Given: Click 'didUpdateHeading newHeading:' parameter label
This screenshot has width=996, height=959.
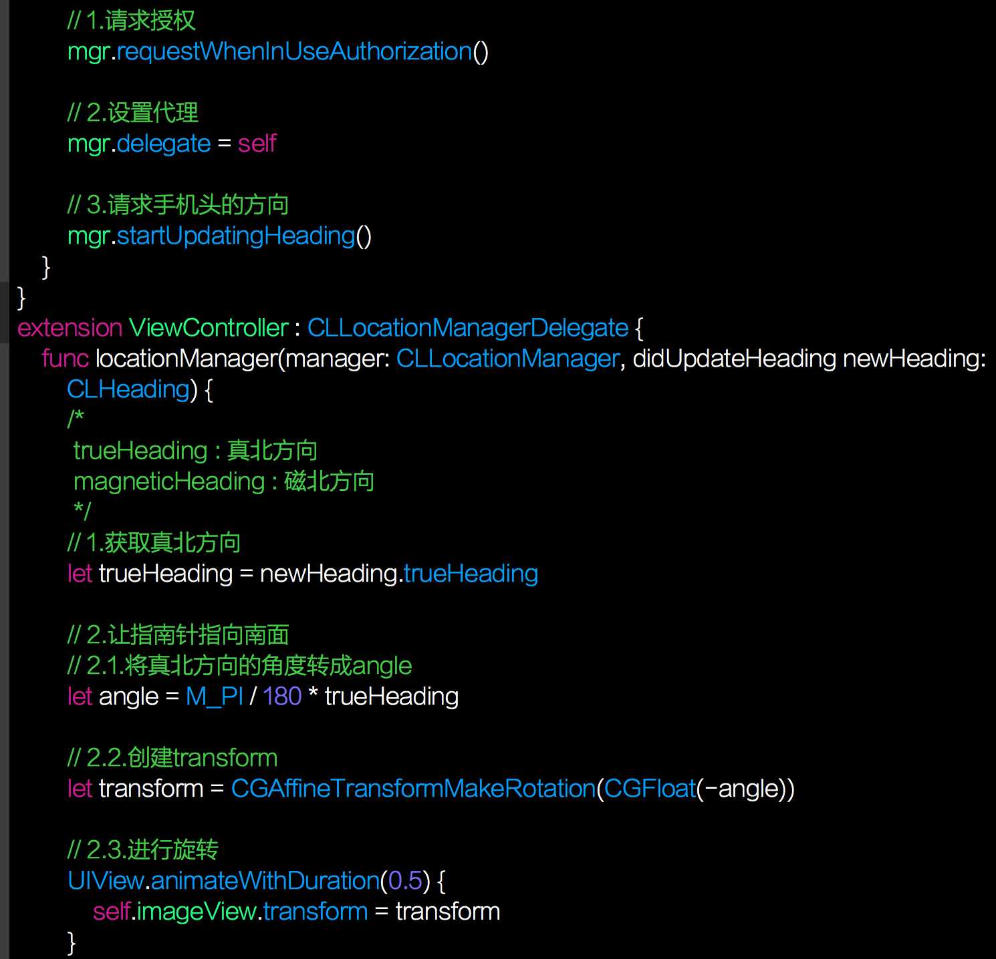Looking at the screenshot, I should coord(810,359).
